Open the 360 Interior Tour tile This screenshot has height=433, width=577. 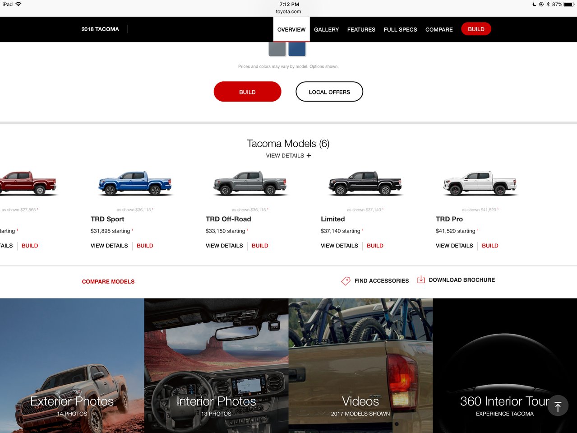point(505,366)
